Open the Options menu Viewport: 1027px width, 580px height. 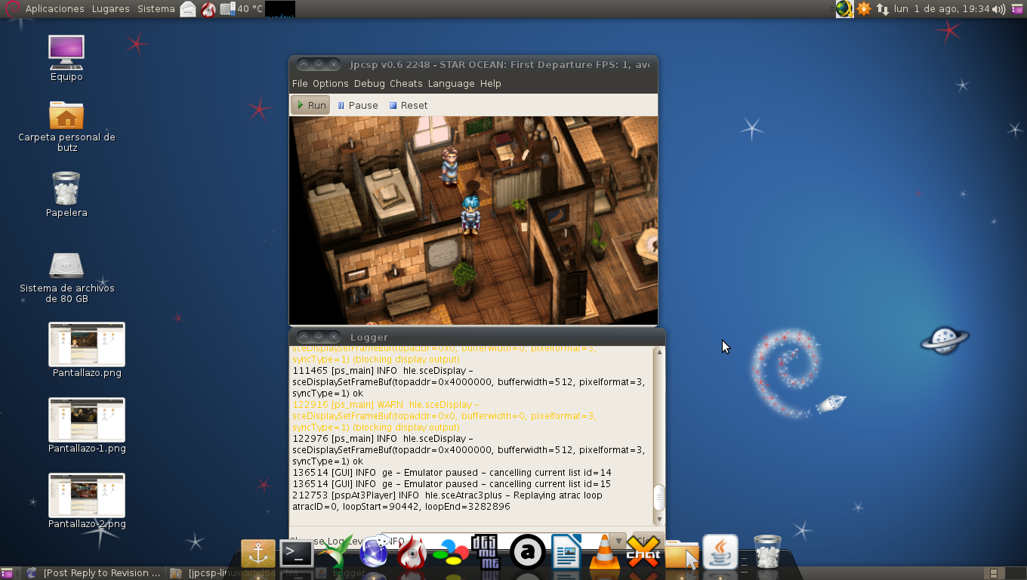(331, 83)
